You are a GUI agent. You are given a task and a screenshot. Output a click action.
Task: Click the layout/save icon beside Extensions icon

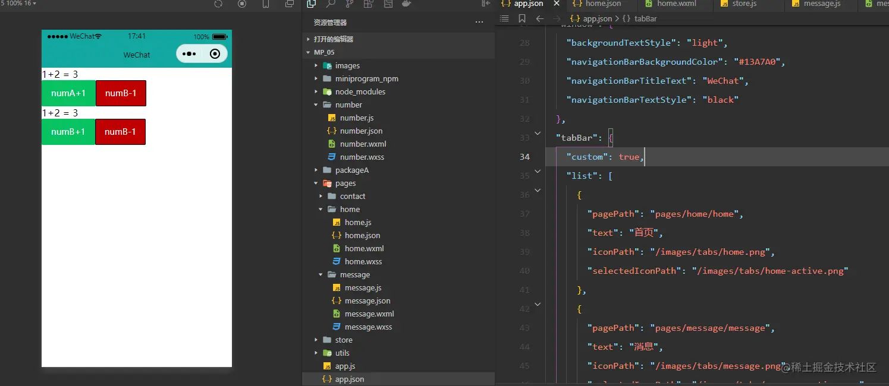[x=388, y=4]
